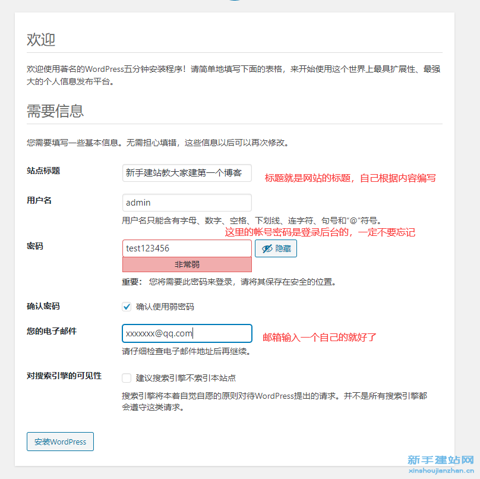Enable 建议搜索引擎不索引本站点 checkbox
Image resolution: width=480 pixels, height=479 pixels.
[x=127, y=378]
